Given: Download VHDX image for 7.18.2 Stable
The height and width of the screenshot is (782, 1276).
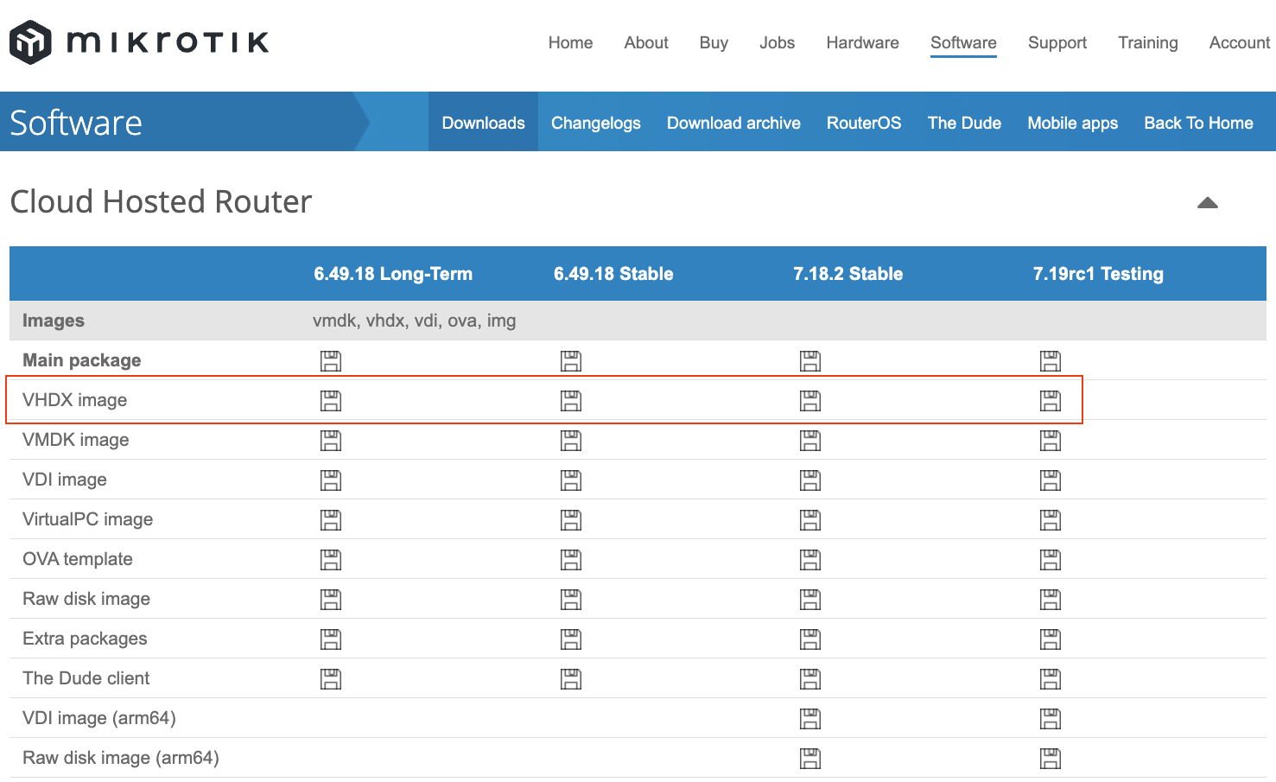Looking at the screenshot, I should pos(809,401).
